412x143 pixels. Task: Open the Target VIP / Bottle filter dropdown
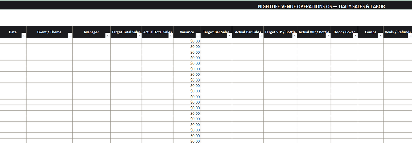295,35
